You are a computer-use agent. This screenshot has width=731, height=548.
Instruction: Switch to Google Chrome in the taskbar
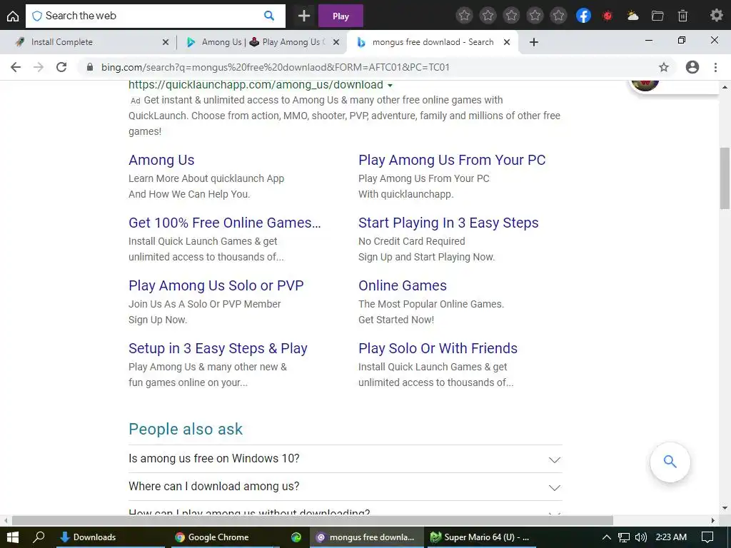point(225,537)
